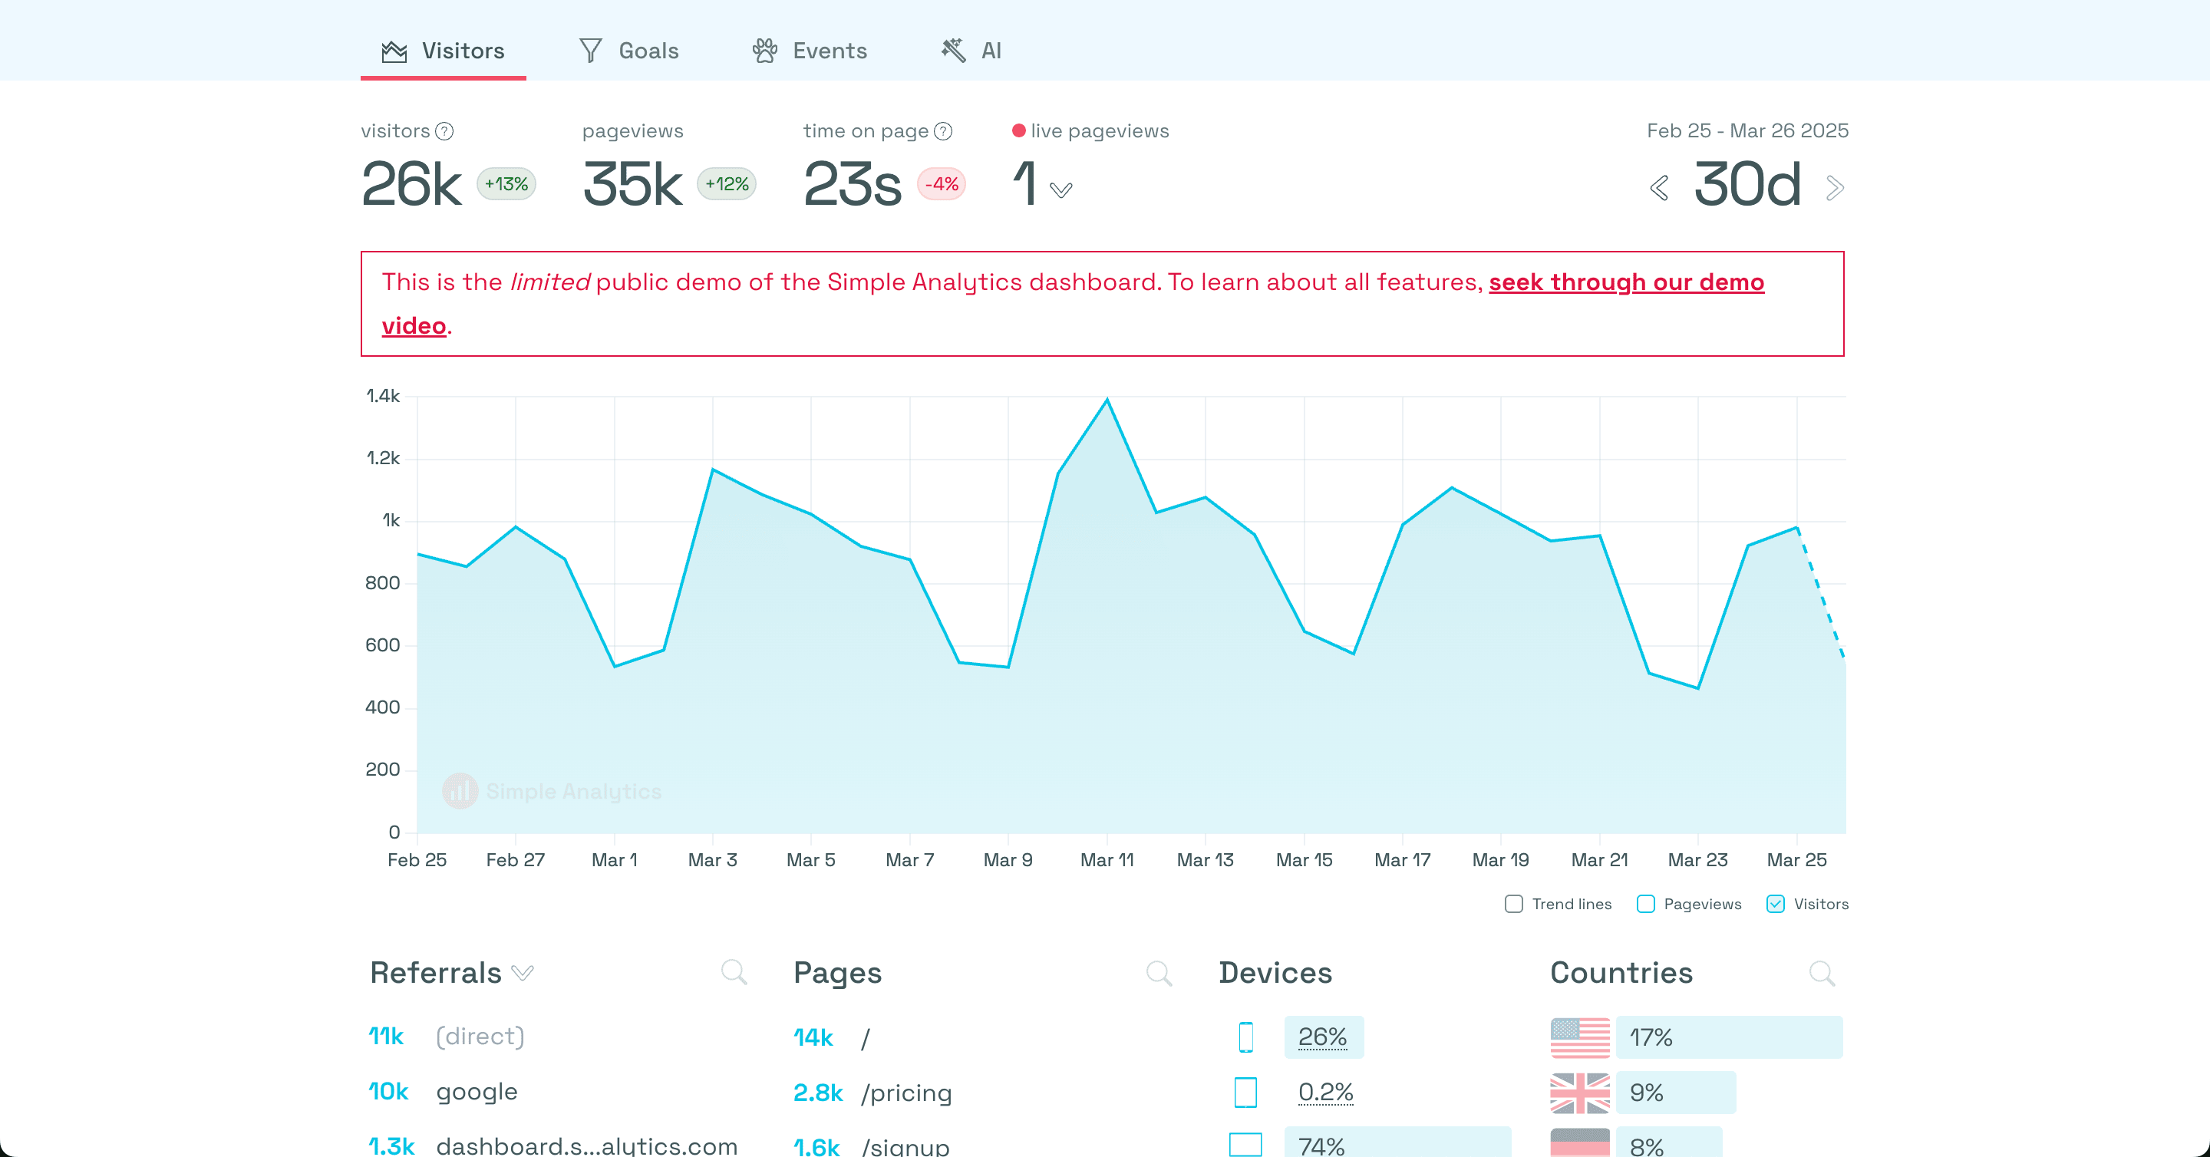Click the 14k homepage count
Screen dimensions: 2210x1157
(x=813, y=1038)
